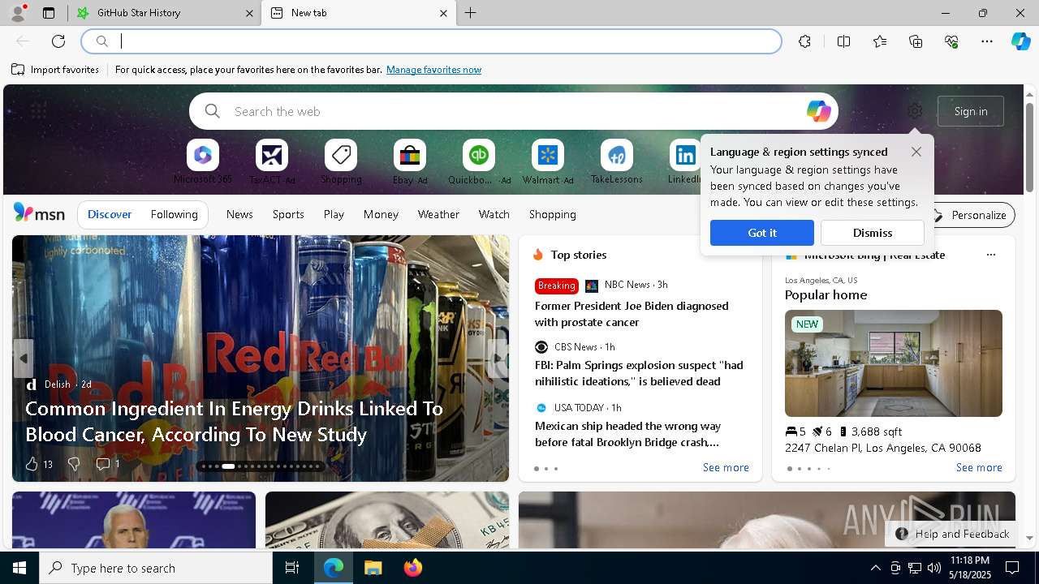Like the energy drinks article

[x=38, y=464]
